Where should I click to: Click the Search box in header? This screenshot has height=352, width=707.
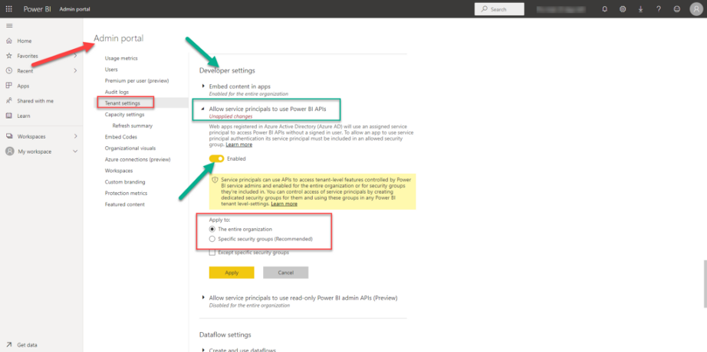499,9
